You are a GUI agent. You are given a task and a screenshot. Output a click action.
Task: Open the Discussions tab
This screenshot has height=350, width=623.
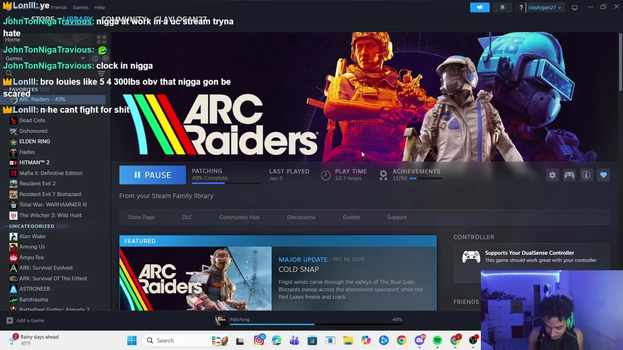tap(301, 217)
